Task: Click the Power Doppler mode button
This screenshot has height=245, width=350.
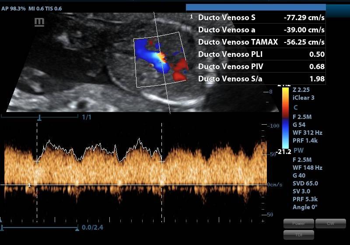Action: click(x=298, y=223)
